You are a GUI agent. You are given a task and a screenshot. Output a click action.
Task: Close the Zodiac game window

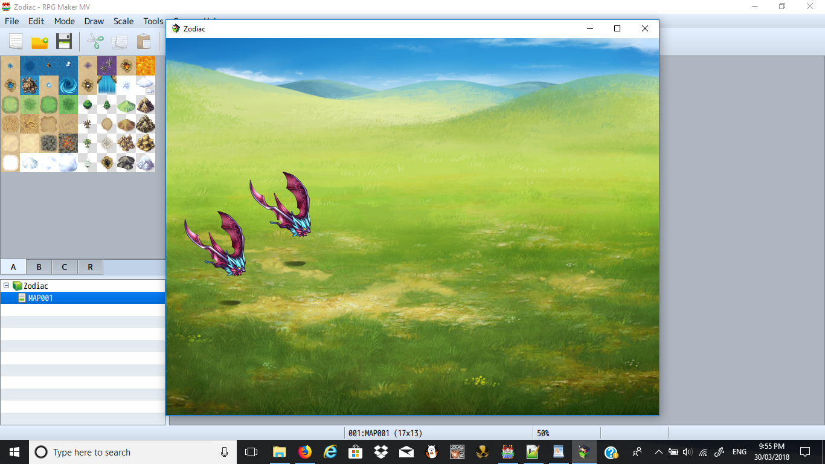645,28
